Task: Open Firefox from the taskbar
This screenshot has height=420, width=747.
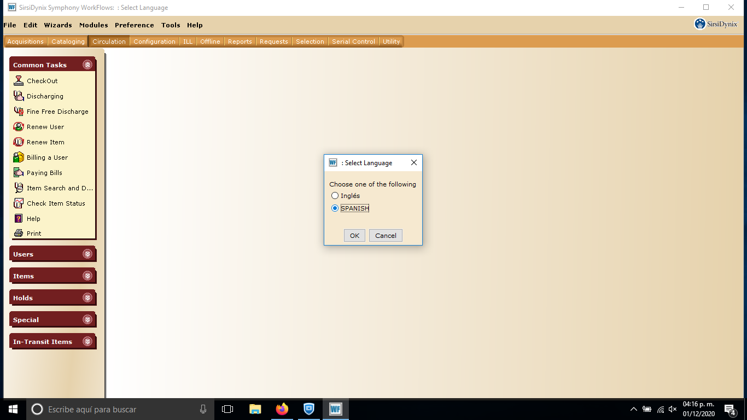Action: (282, 409)
